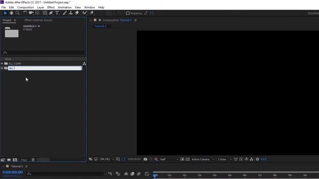Select the Unified Camera tool
Image resolution: width=319 pixels, height=179 pixels.
tap(31, 13)
